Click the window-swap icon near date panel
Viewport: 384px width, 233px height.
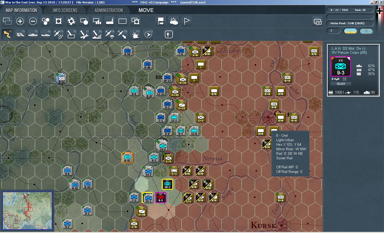318,22
